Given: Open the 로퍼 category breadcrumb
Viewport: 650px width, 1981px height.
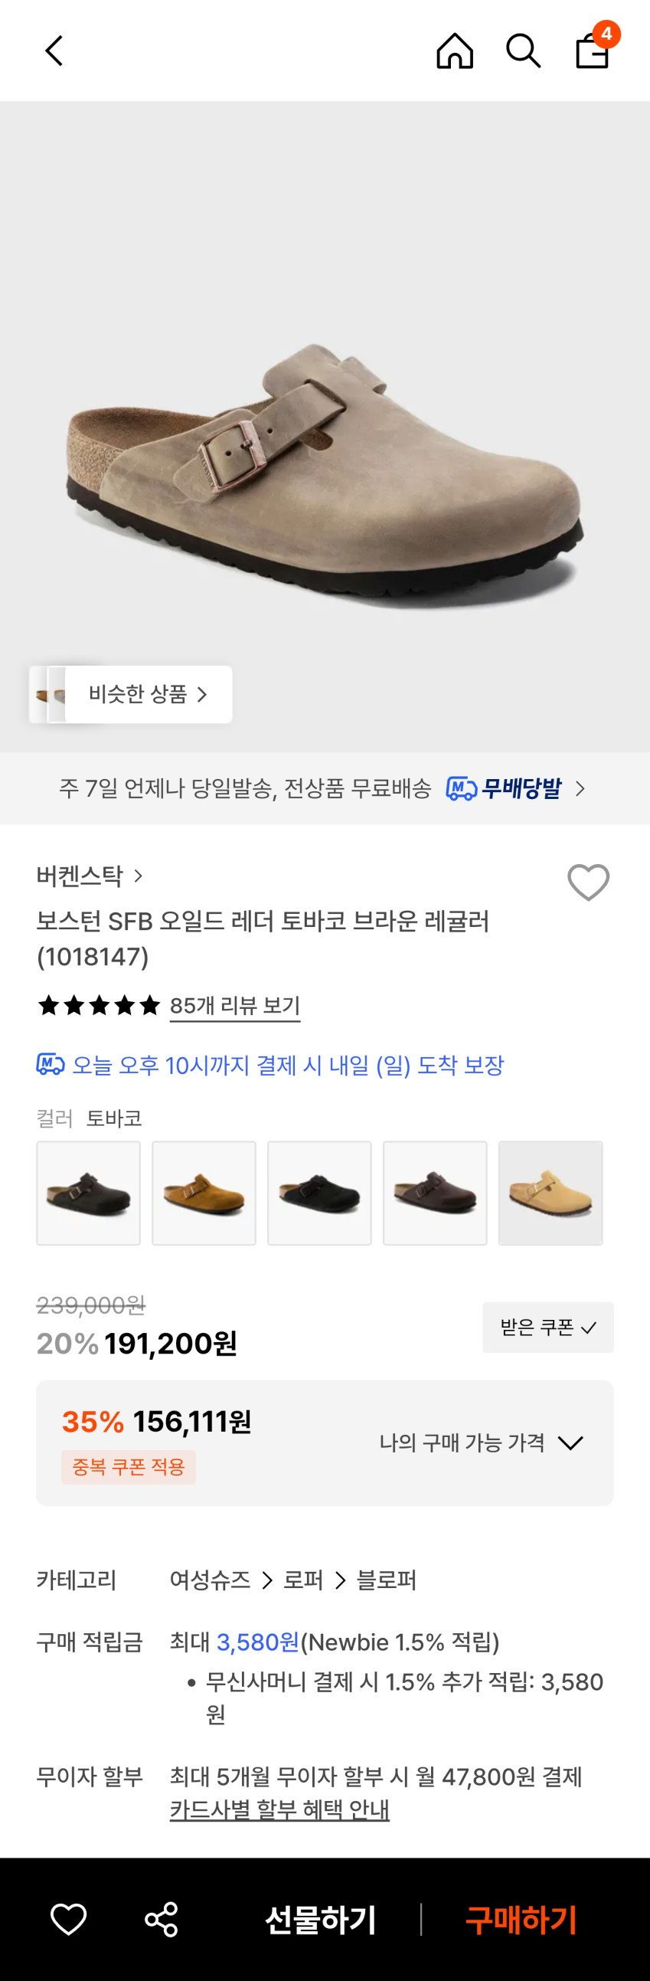Looking at the screenshot, I should point(302,1580).
